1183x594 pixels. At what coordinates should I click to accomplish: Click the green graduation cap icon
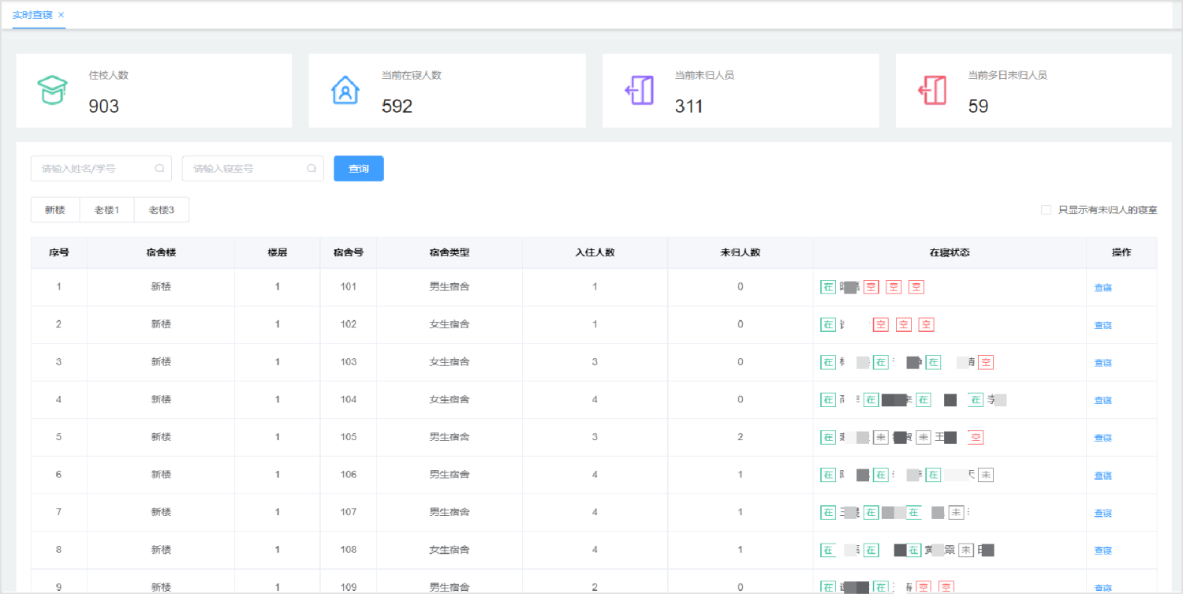click(53, 90)
